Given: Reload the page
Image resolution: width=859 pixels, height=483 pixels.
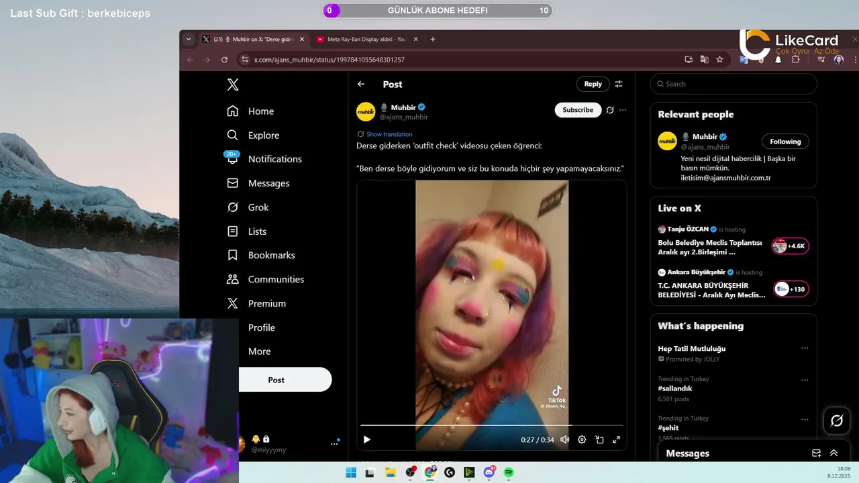Looking at the screenshot, I should (x=224, y=60).
